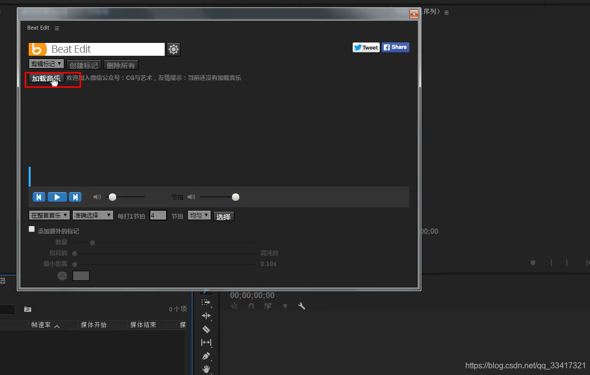Close the Beat Edit window

pyautogui.click(x=414, y=14)
